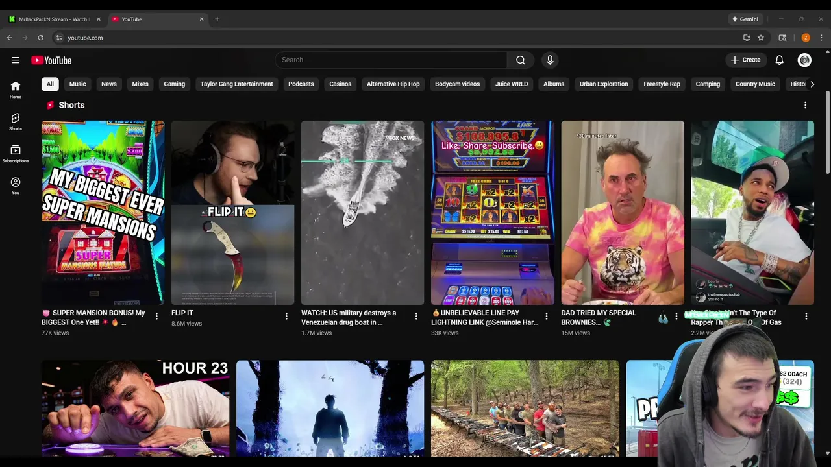Open the Lightning Link slot short thumbnail
This screenshot has width=831, height=467.
(492, 213)
